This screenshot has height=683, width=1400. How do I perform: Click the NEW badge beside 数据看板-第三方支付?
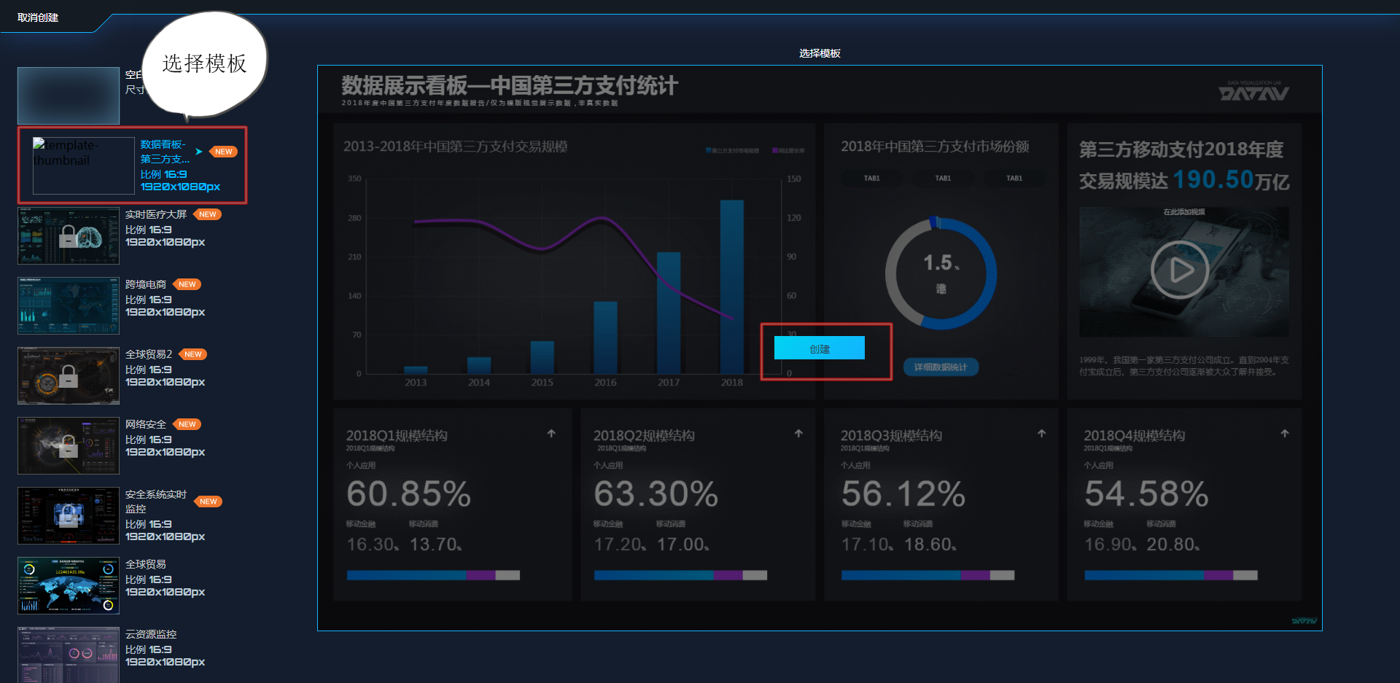[x=224, y=152]
